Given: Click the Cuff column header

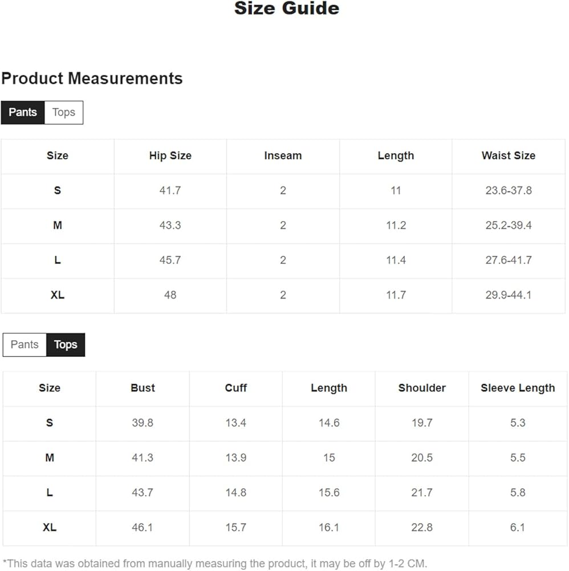Looking at the screenshot, I should [x=236, y=388].
